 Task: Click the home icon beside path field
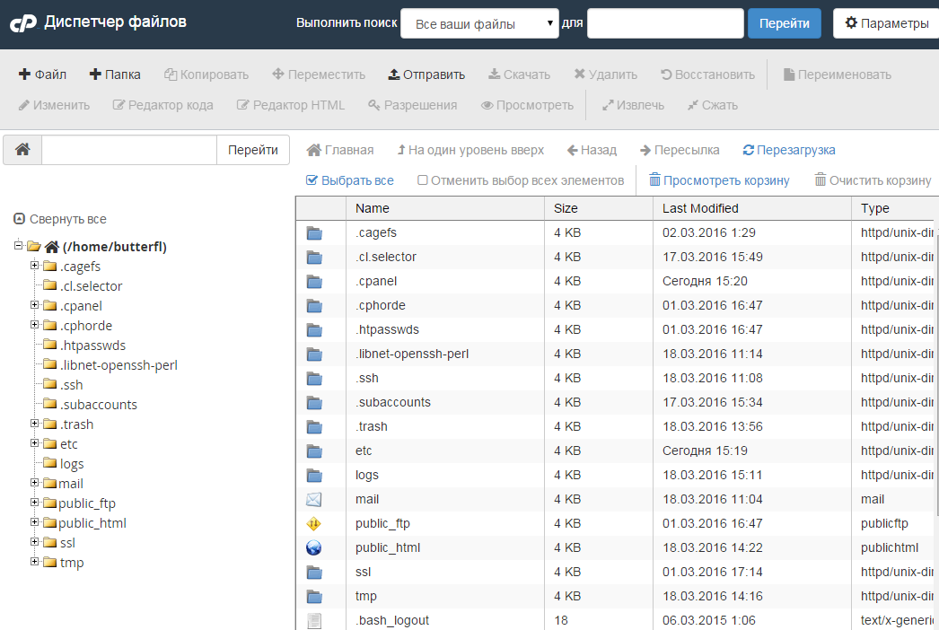[x=22, y=150]
